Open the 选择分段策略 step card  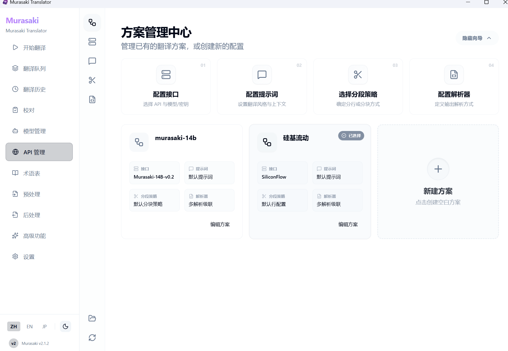pyautogui.click(x=358, y=87)
